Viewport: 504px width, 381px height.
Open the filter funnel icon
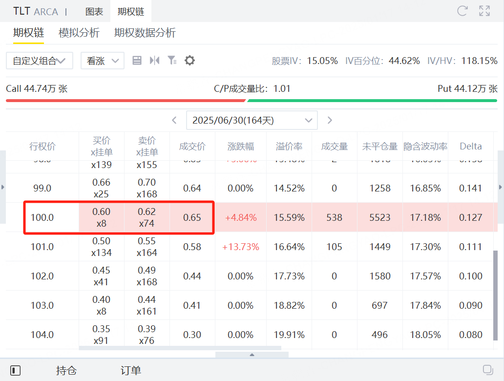pyautogui.click(x=172, y=61)
